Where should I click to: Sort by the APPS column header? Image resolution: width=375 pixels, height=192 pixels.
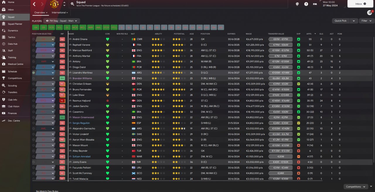(309, 34)
